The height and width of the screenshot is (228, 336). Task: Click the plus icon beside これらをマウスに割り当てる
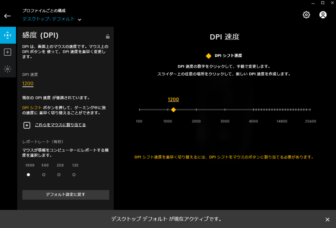pyautogui.click(x=27, y=125)
